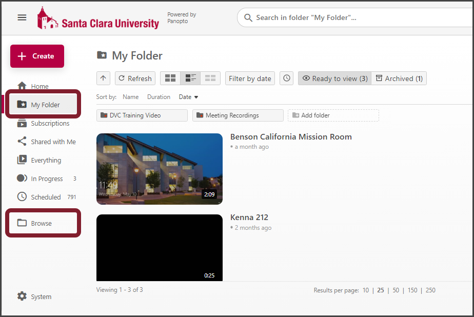Screen dimensions: 474x317
Task: Sort videos by Duration
Action: (159, 96)
